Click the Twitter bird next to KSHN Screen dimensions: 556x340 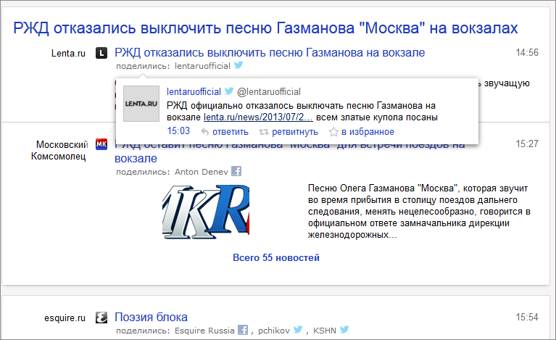(x=344, y=330)
